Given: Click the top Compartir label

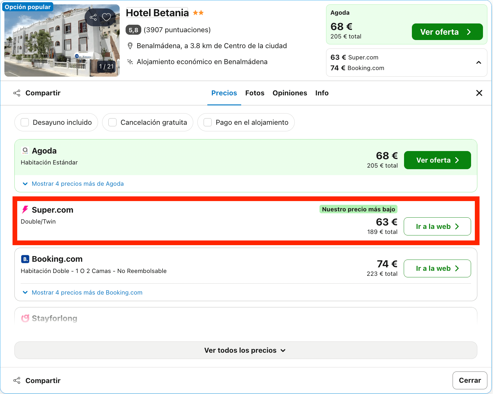Looking at the screenshot, I should [43, 93].
